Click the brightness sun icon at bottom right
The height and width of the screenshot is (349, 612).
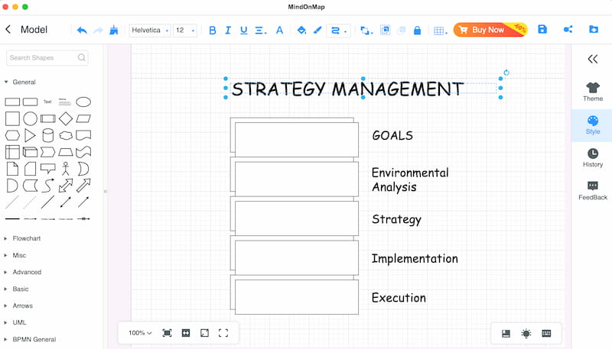[526, 334]
